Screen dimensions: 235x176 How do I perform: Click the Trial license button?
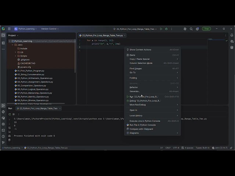pos(206,29)
